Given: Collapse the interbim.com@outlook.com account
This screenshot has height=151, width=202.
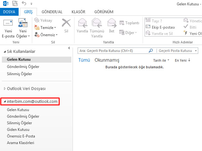Looking at the screenshot, I should click(x=4, y=102).
